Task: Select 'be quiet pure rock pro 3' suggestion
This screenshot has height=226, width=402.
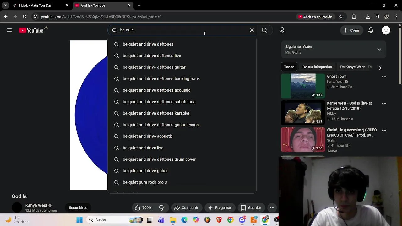Action: coord(182,182)
